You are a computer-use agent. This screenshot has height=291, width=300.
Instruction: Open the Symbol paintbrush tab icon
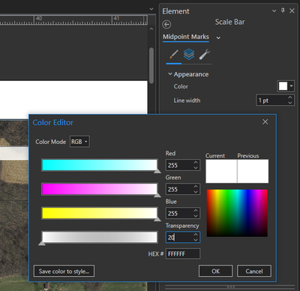pyautogui.click(x=174, y=54)
